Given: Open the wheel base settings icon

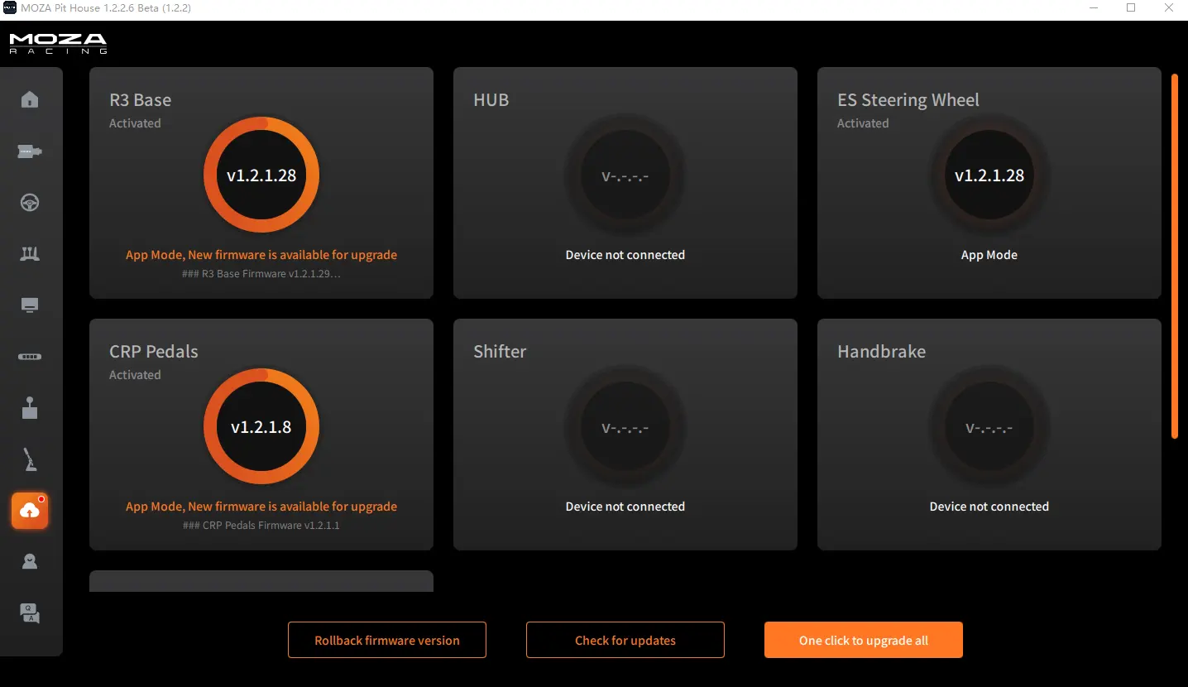Looking at the screenshot, I should [x=30, y=151].
